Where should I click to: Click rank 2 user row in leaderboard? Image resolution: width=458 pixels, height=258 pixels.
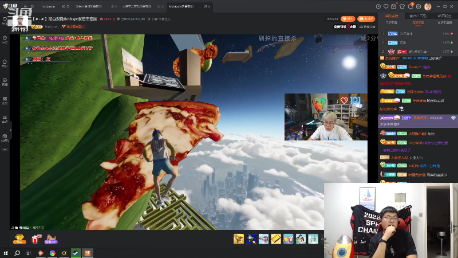[x=418, y=42]
